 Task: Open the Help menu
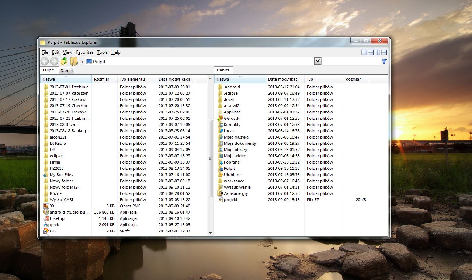pos(116,52)
